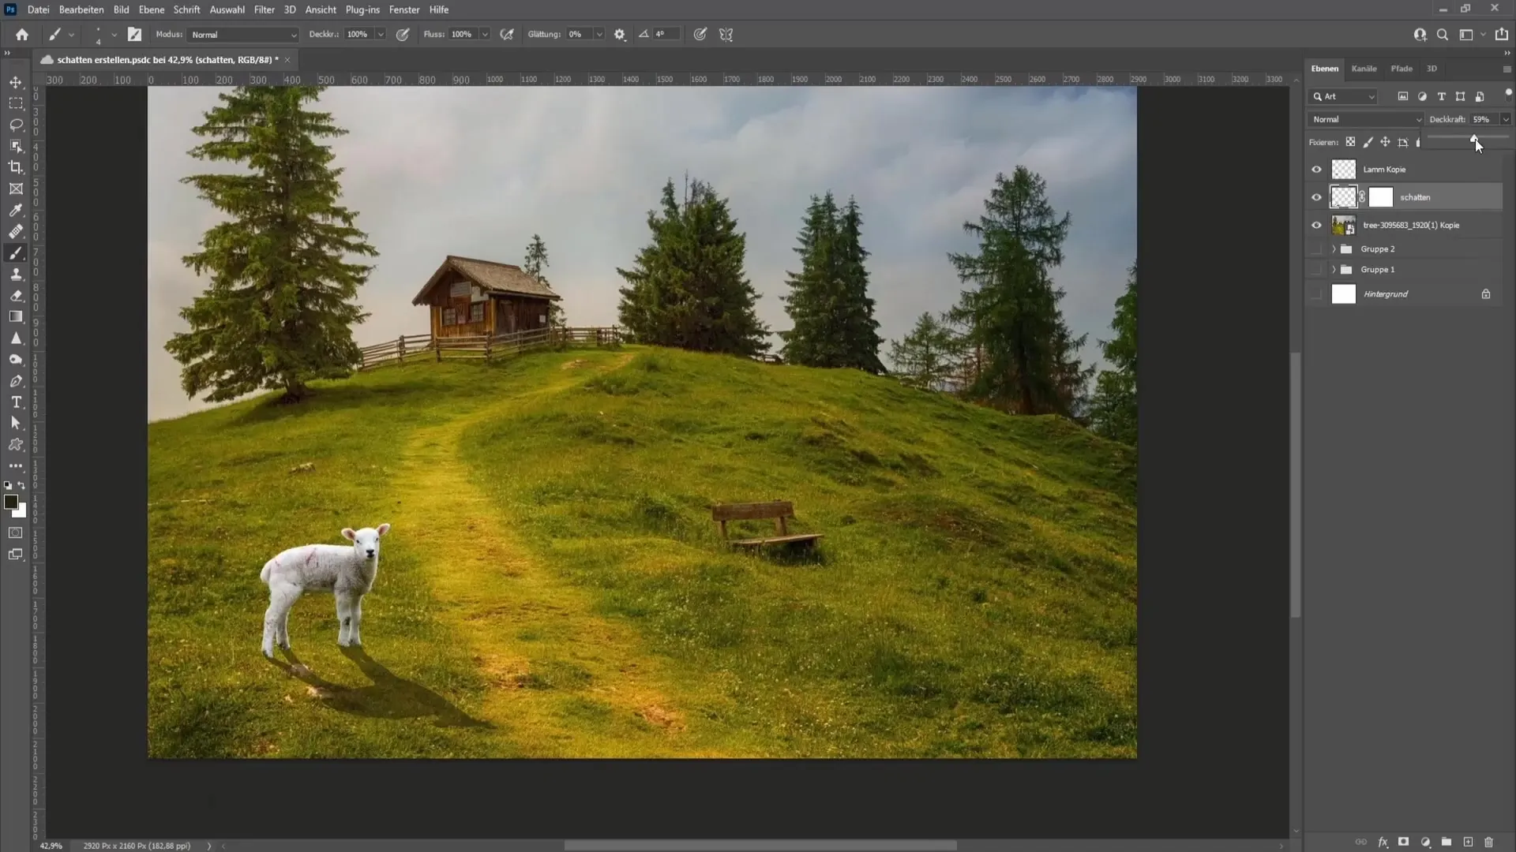Open the Modus blending mode dropdown
This screenshot has height=852, width=1516.
tap(239, 35)
